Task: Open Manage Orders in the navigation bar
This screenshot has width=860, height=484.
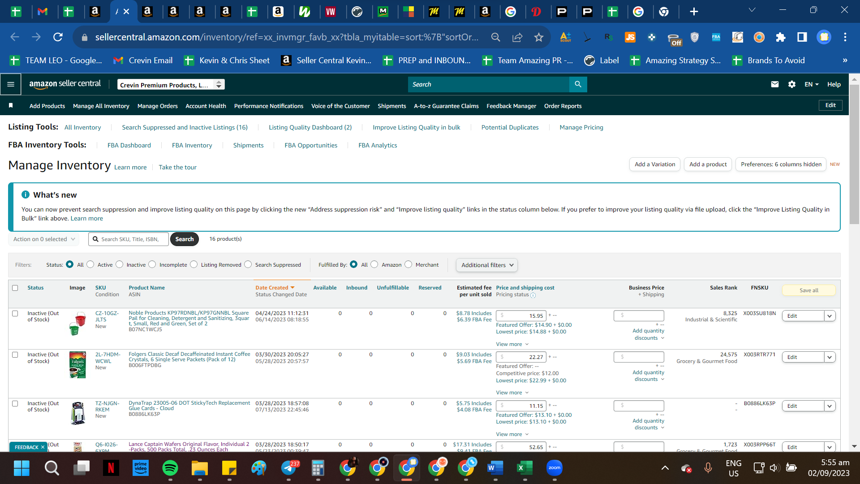Action: [x=158, y=106]
